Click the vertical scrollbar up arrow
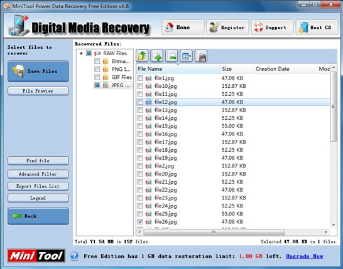The image size is (343, 269). click(334, 67)
